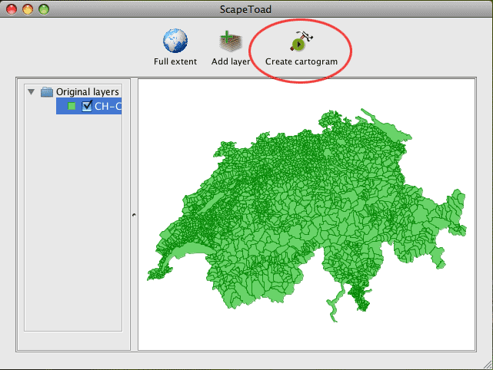Click the Switzerland map in the canvas
This screenshot has width=493, height=370.
coord(307,215)
